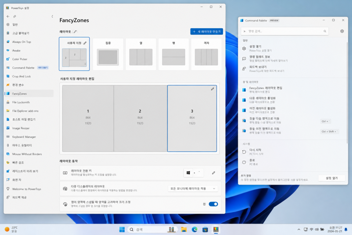
Task: Click the 종료 shutdown command
Action: click(x=293, y=162)
